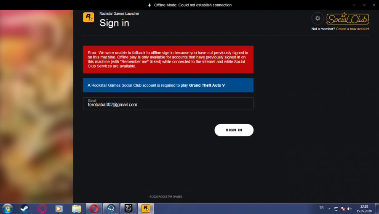Click the lightning bolt offline mode icon
Image resolution: width=379 pixels, height=214 pixels.
tap(149, 5)
